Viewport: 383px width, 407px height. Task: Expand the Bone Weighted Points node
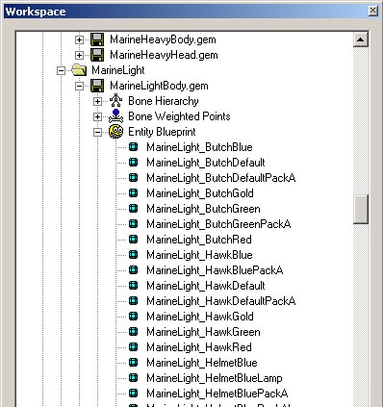(97, 116)
